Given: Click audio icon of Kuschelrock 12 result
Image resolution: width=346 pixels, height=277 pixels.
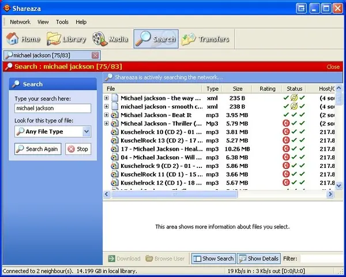Looking at the screenshot, I should click(x=115, y=183).
